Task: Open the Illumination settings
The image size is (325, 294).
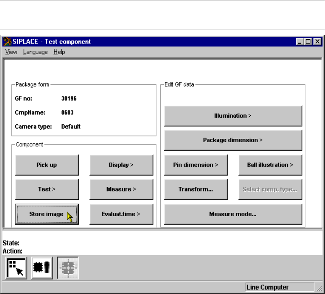Action: pyautogui.click(x=233, y=116)
